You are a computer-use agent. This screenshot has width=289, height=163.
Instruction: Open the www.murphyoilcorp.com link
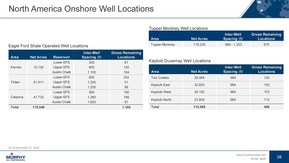251,155
